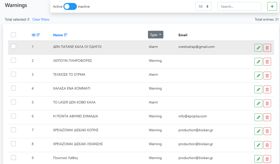Click the green plus add warning button
Screen dimensions: 280x164
pyautogui.click(x=272, y=6)
